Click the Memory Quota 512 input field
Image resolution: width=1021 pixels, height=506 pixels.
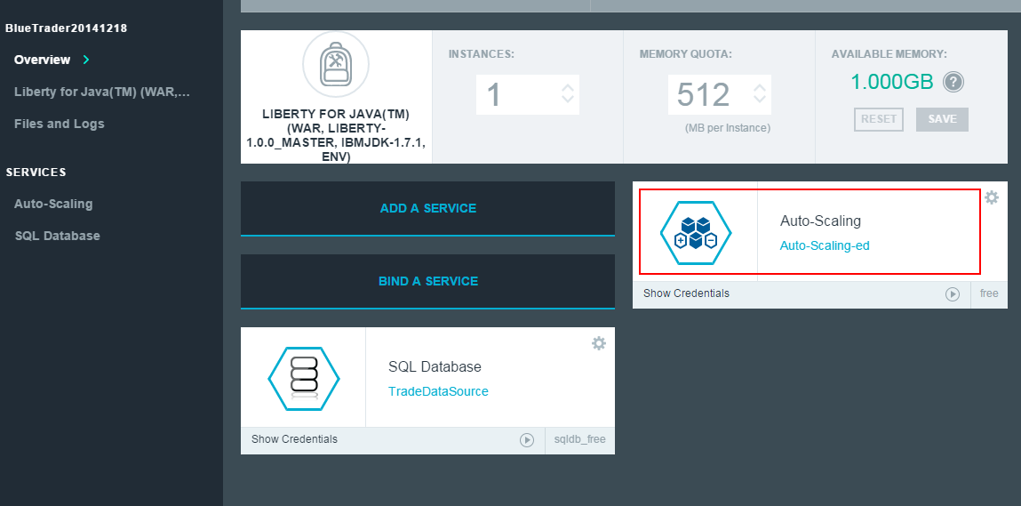coord(706,94)
